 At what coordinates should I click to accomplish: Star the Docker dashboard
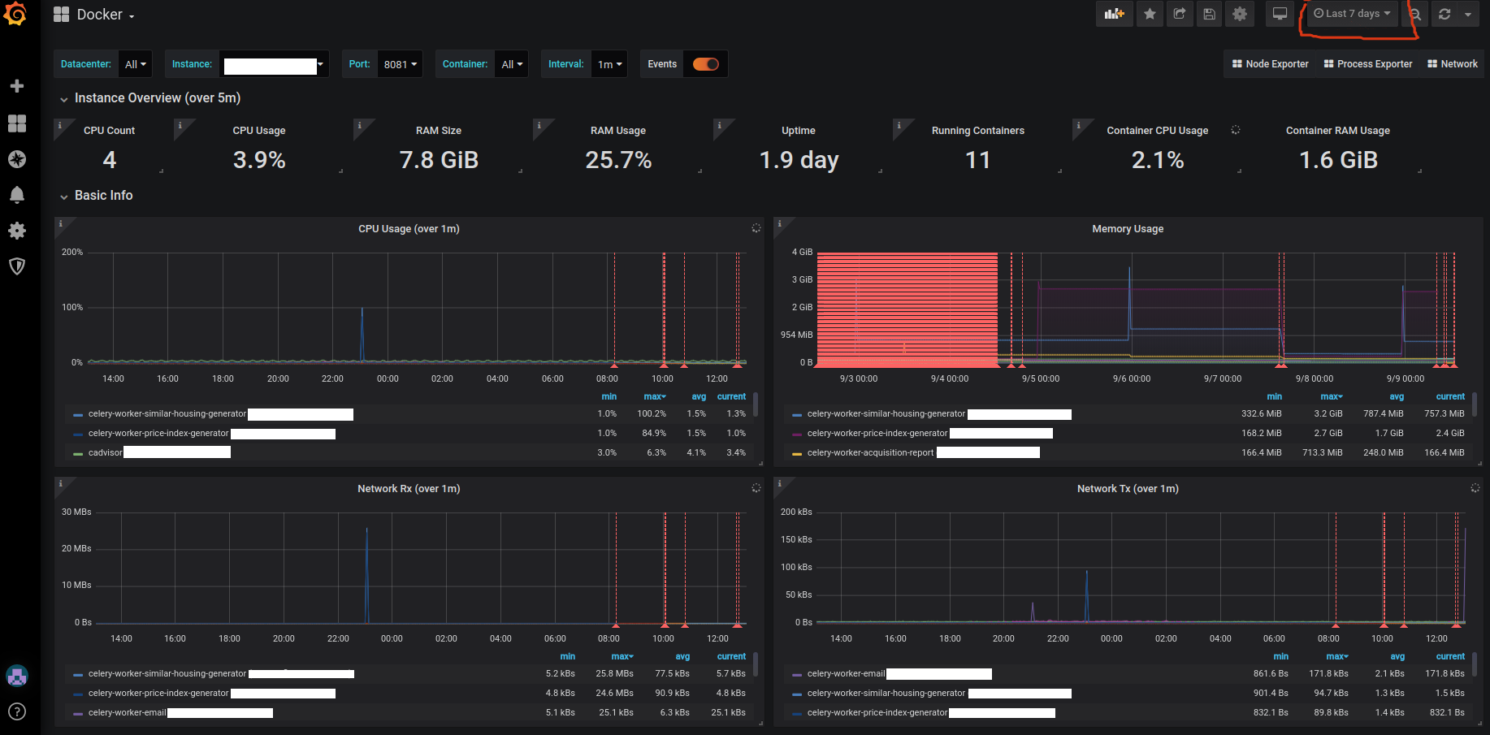point(1150,14)
